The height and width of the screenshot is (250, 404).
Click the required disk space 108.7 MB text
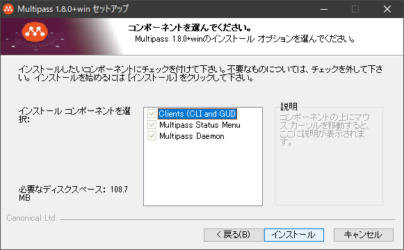(x=73, y=194)
